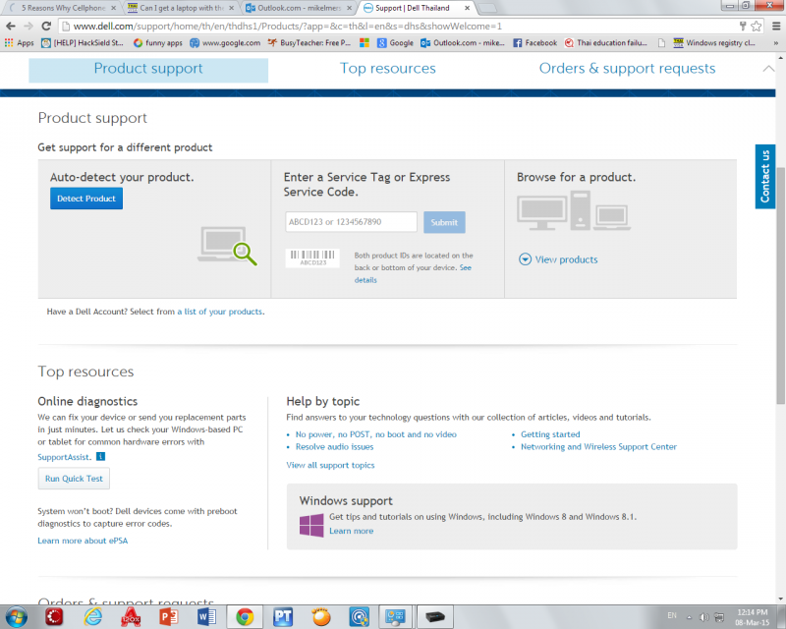Click the Submit button
The image size is (786, 629).
444,222
